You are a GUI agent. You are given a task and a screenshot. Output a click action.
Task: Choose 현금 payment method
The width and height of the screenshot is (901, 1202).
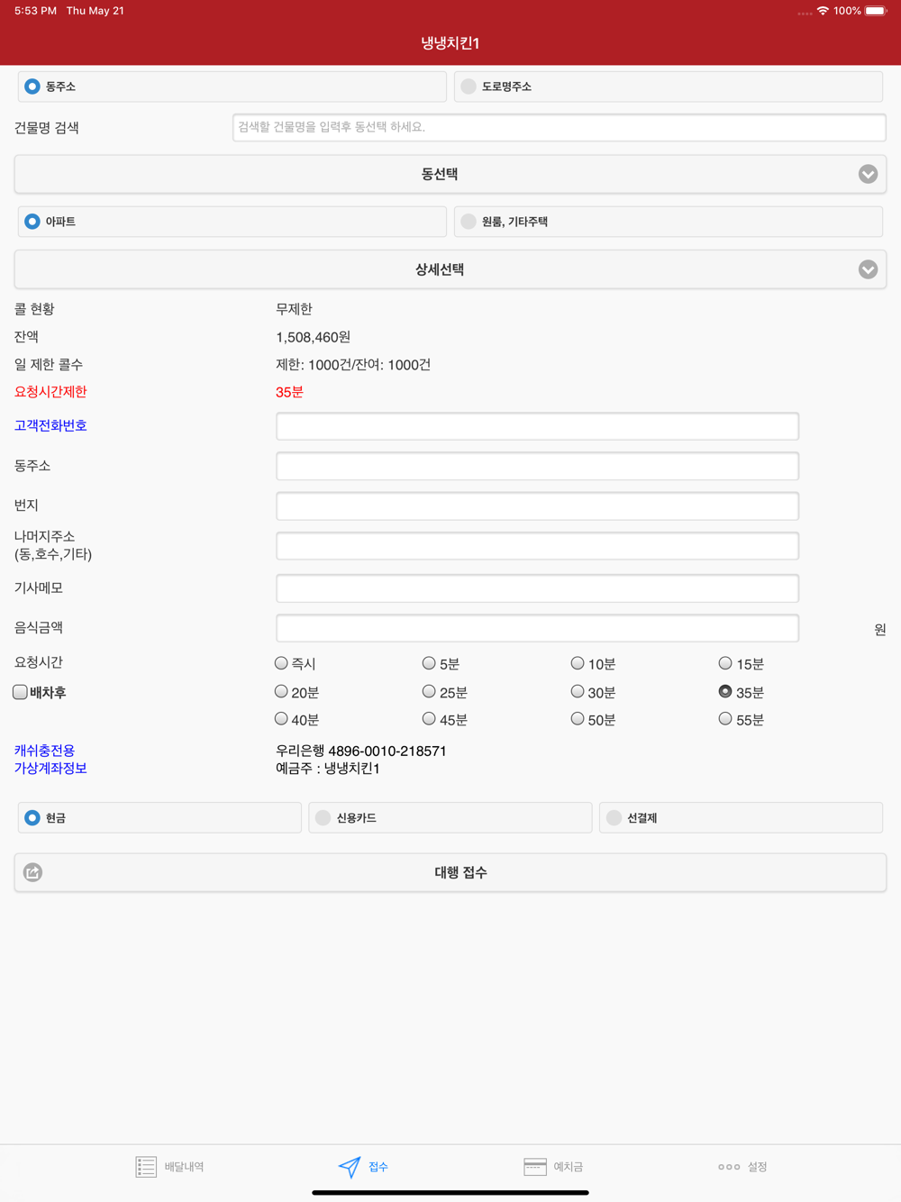[x=159, y=818]
